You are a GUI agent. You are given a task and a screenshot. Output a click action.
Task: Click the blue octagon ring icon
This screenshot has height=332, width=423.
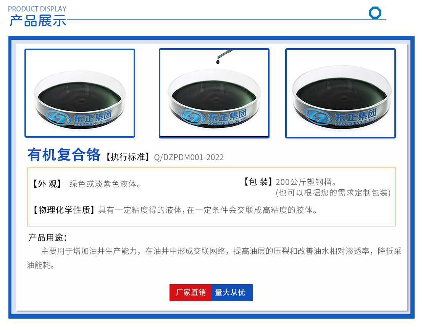point(375,13)
